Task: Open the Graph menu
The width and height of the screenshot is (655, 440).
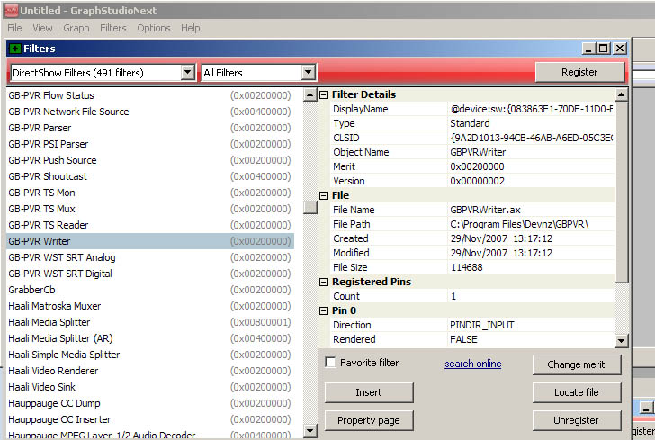Action: coord(76,28)
